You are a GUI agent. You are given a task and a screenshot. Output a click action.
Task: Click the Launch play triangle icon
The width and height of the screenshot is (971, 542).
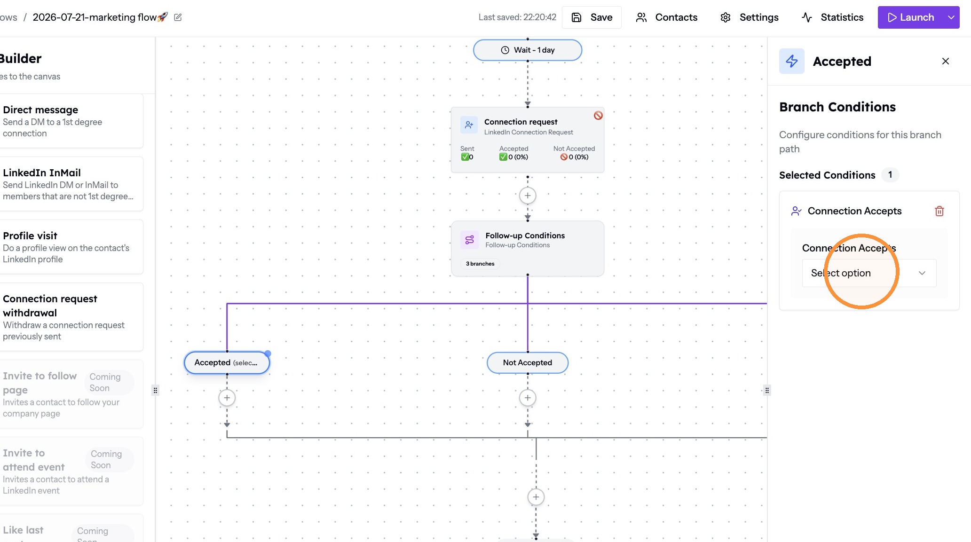tap(892, 17)
